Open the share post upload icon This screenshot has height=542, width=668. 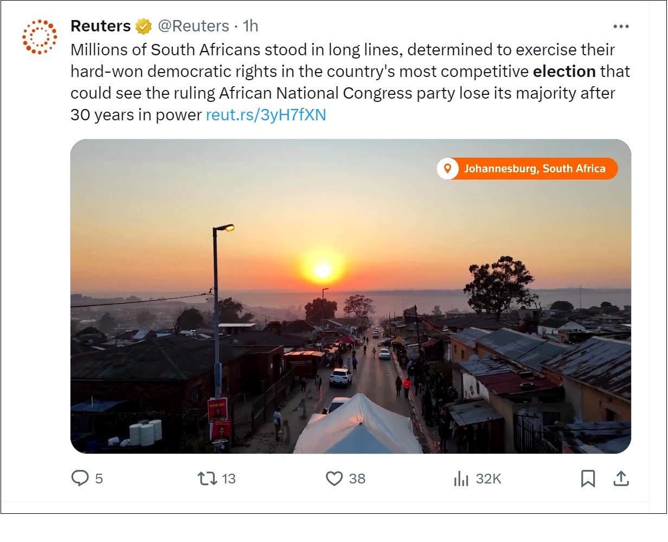[x=621, y=478]
